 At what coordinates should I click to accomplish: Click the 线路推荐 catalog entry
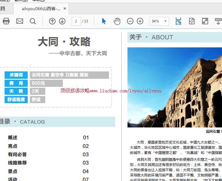[x=17, y=163]
